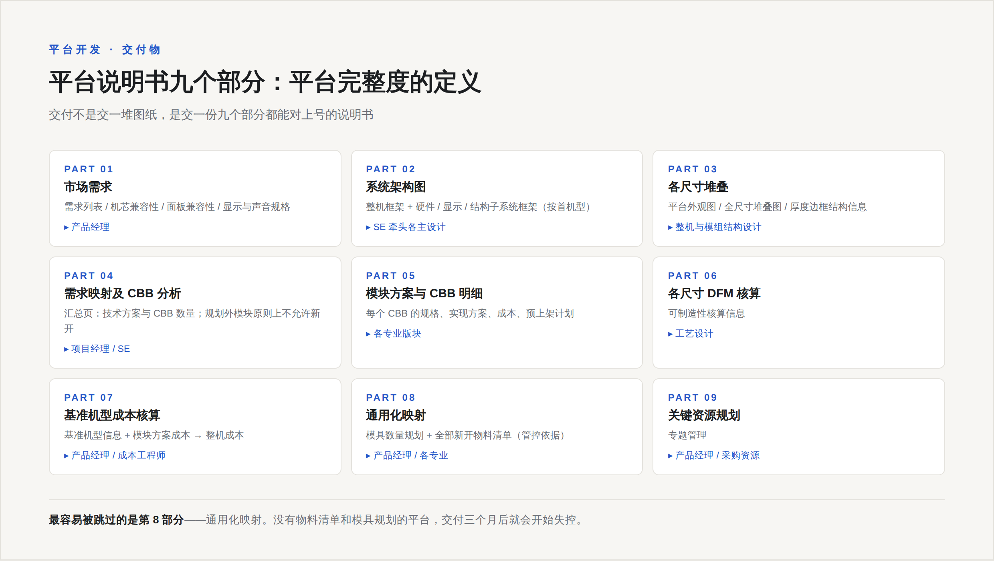
Task: Select the PART 08 label
Action: (391, 398)
